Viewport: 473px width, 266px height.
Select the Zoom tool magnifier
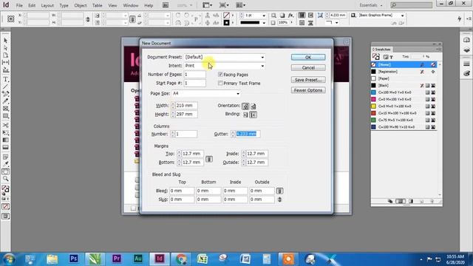(x=5, y=179)
